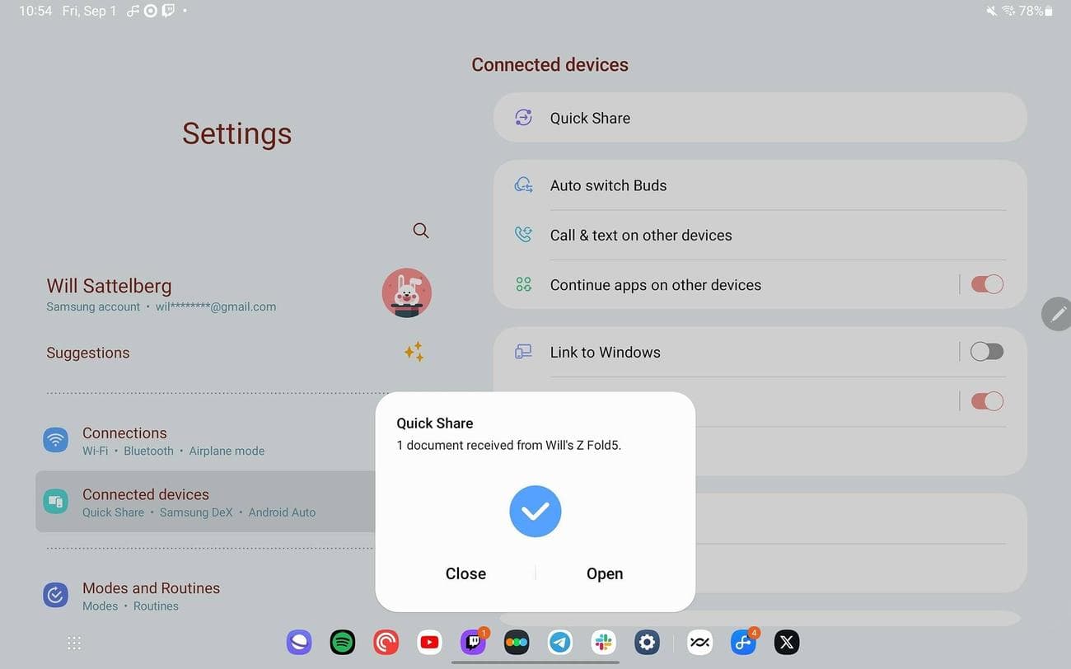Screen dimensions: 1071x669
Task: Open Telegram from the taskbar
Action: coord(560,642)
